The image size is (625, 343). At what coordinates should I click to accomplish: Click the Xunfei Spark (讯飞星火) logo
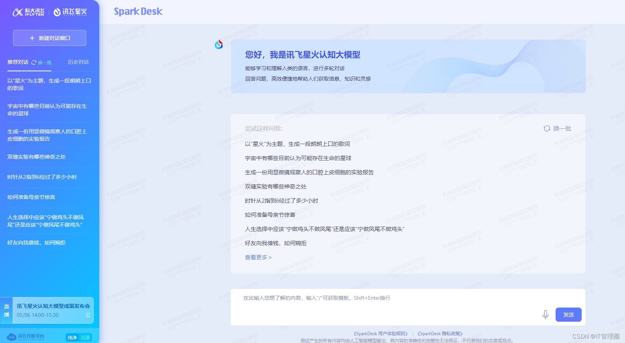[70, 12]
